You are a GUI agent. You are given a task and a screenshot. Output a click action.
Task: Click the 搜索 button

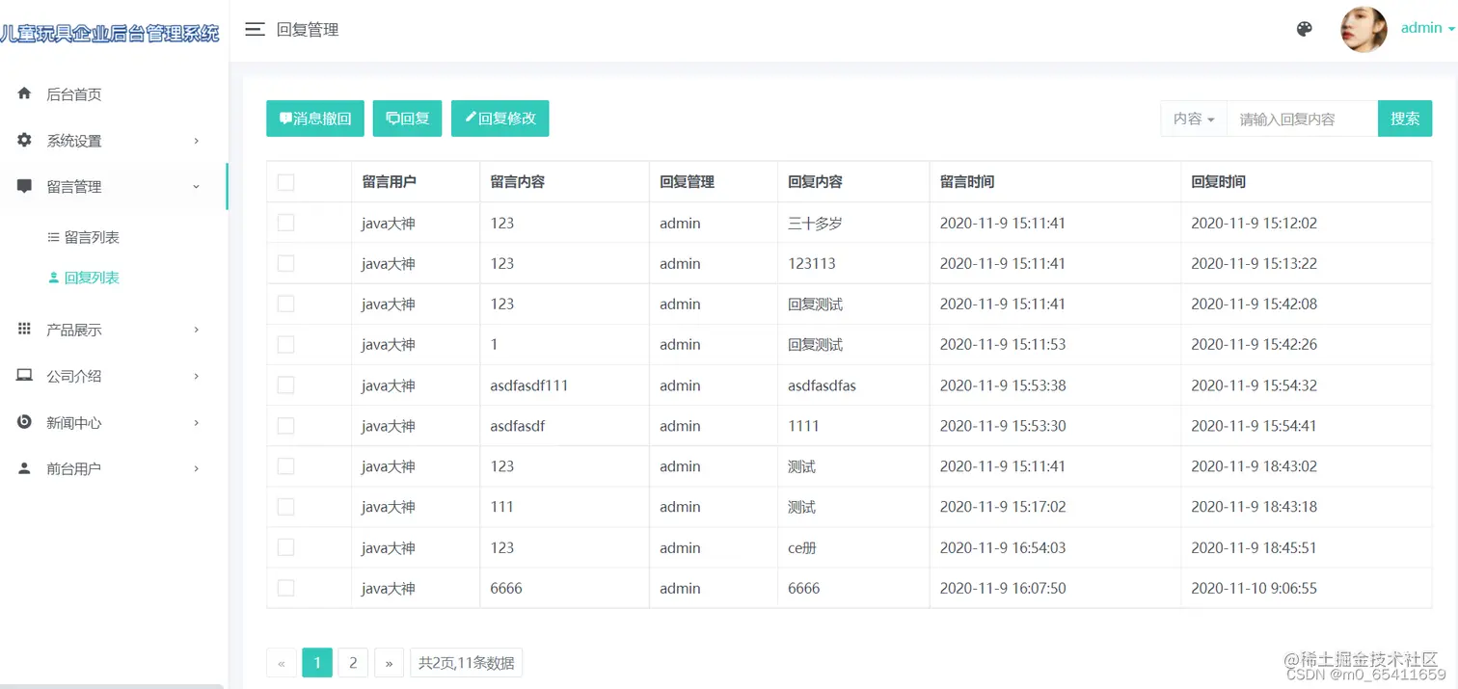1405,119
